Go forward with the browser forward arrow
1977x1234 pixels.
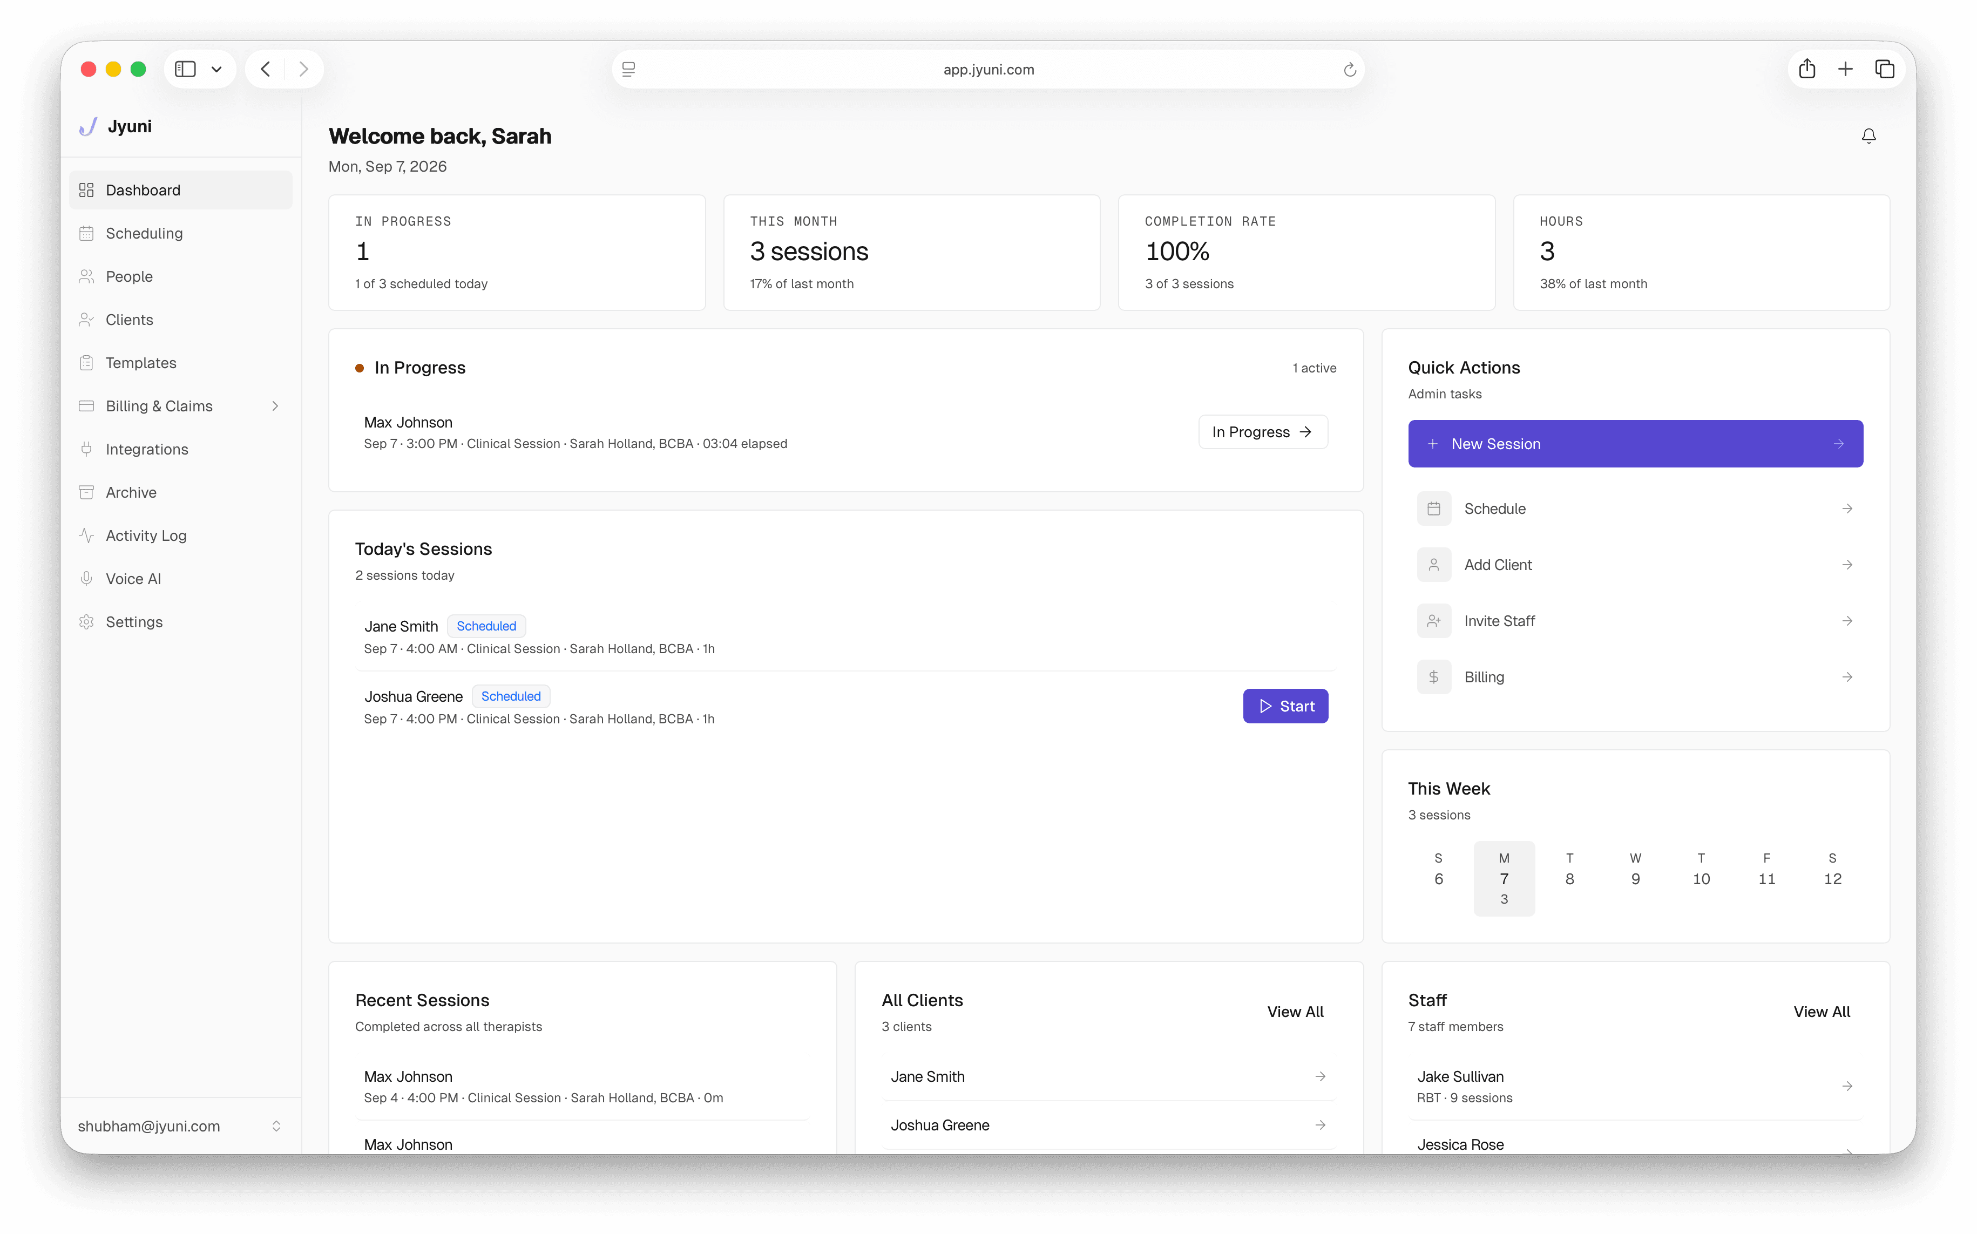(x=303, y=70)
